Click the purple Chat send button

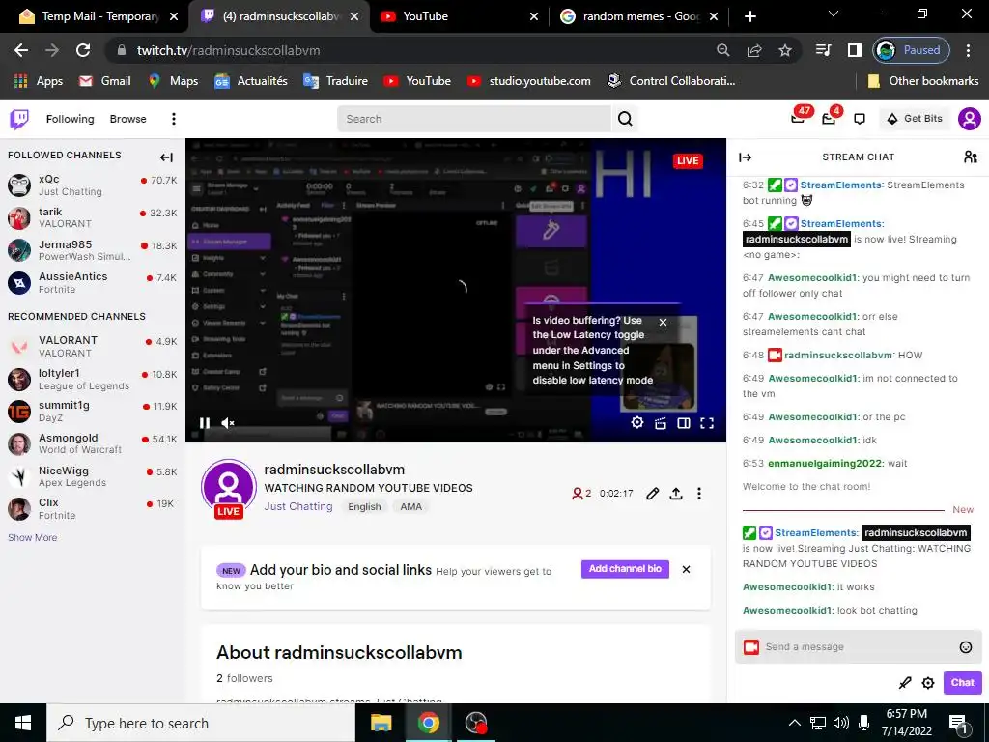[x=963, y=683]
